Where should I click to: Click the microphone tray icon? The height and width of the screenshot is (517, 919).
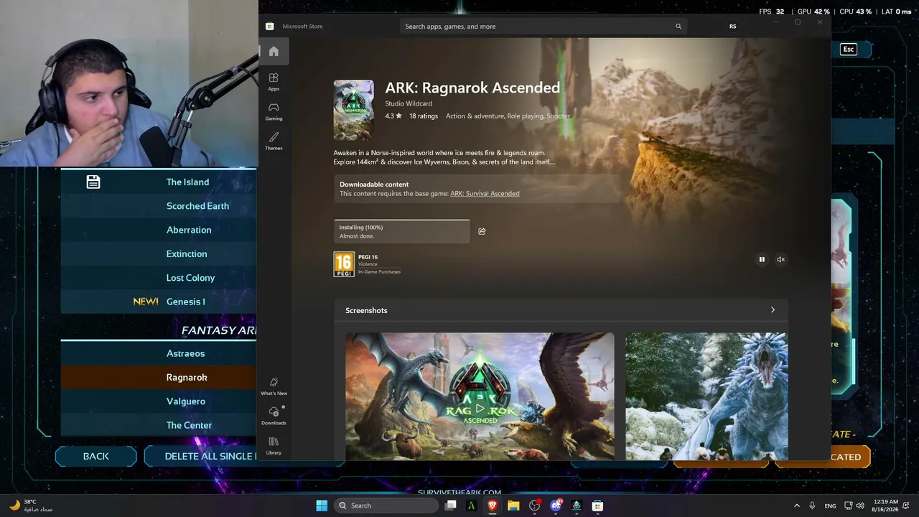812,506
